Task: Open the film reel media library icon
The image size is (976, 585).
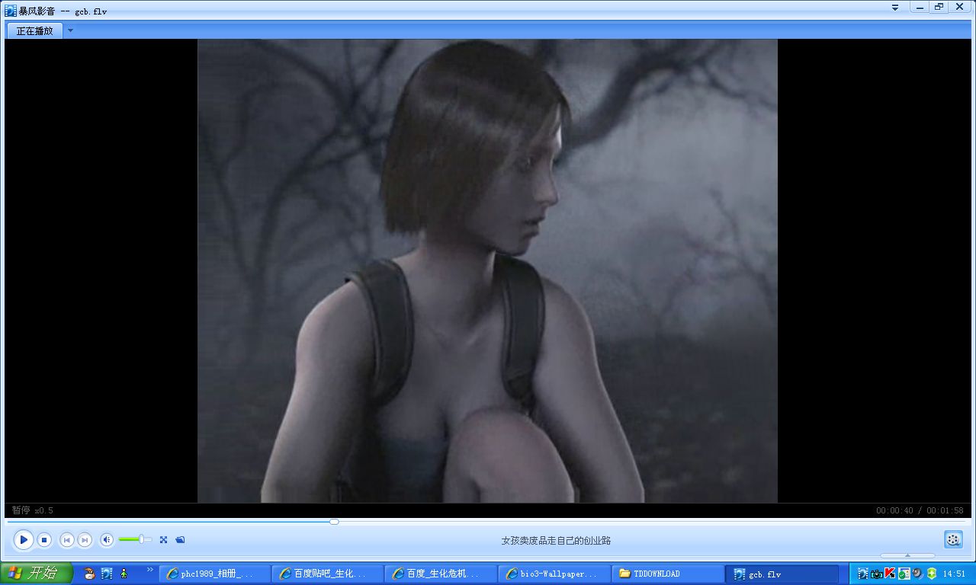Action: point(953,539)
